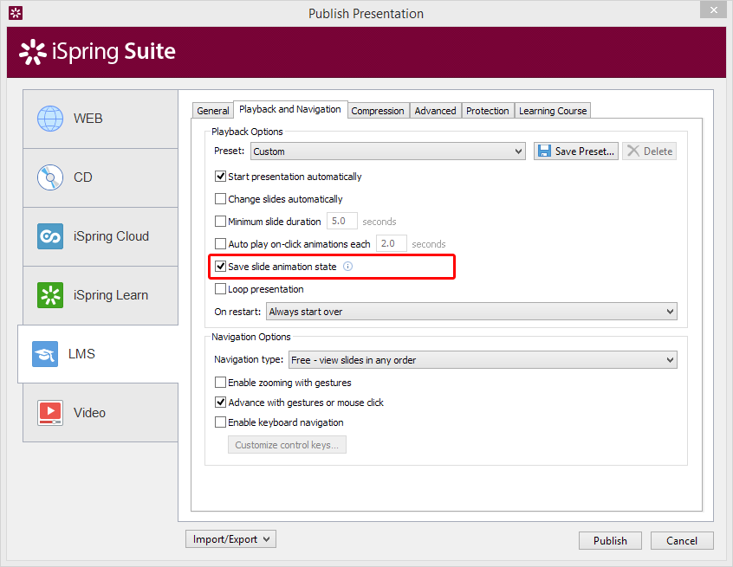This screenshot has height=567, width=733.
Task: Open the Navigation type dropdown
Action: point(483,360)
